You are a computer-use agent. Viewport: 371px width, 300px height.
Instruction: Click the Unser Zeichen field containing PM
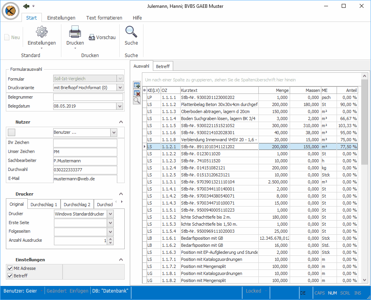85,152
